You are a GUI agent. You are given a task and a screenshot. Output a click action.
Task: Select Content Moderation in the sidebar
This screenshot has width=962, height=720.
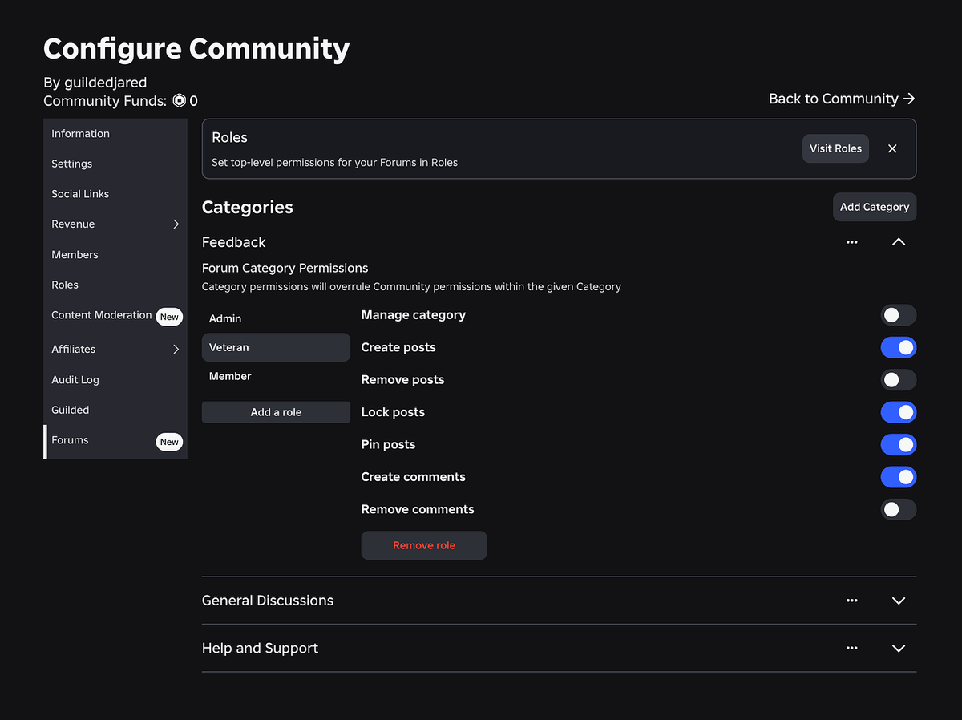pos(101,315)
